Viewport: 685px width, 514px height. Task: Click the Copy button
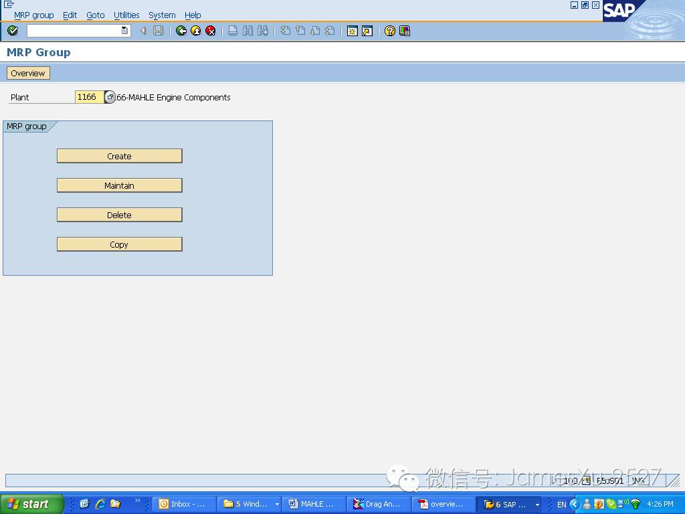119,244
